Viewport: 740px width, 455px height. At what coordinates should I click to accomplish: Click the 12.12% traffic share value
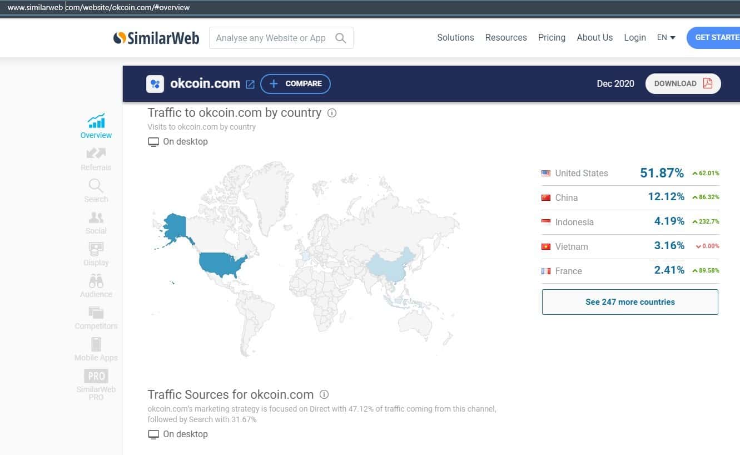click(x=666, y=197)
